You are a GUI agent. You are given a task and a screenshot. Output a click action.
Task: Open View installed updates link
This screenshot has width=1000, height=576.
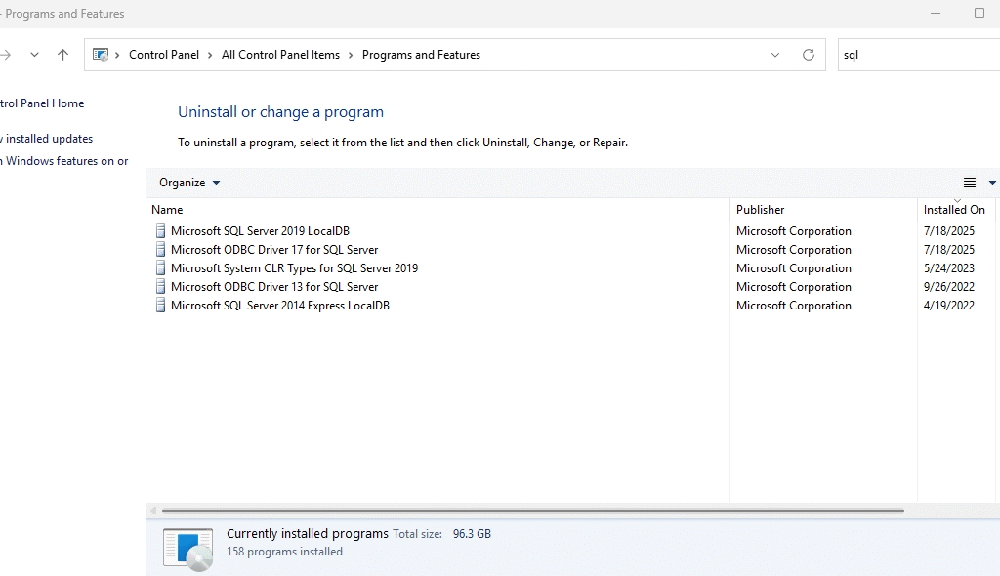click(47, 139)
